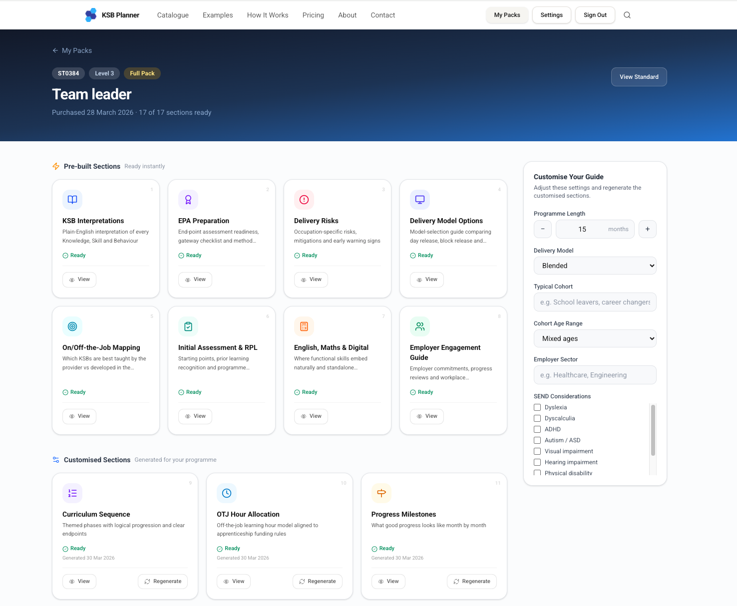The width and height of the screenshot is (737, 606).
Task: Click the clock icon on OTJ Hour Allocation
Action: tap(227, 493)
